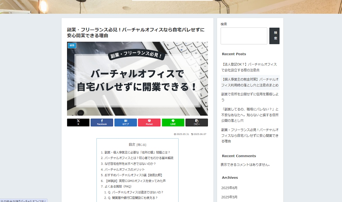The height and width of the screenshot is (202, 342).
Task: Open recent post 副業・フリーランス必見！バーチャルオフィスなら
Action: (250, 136)
